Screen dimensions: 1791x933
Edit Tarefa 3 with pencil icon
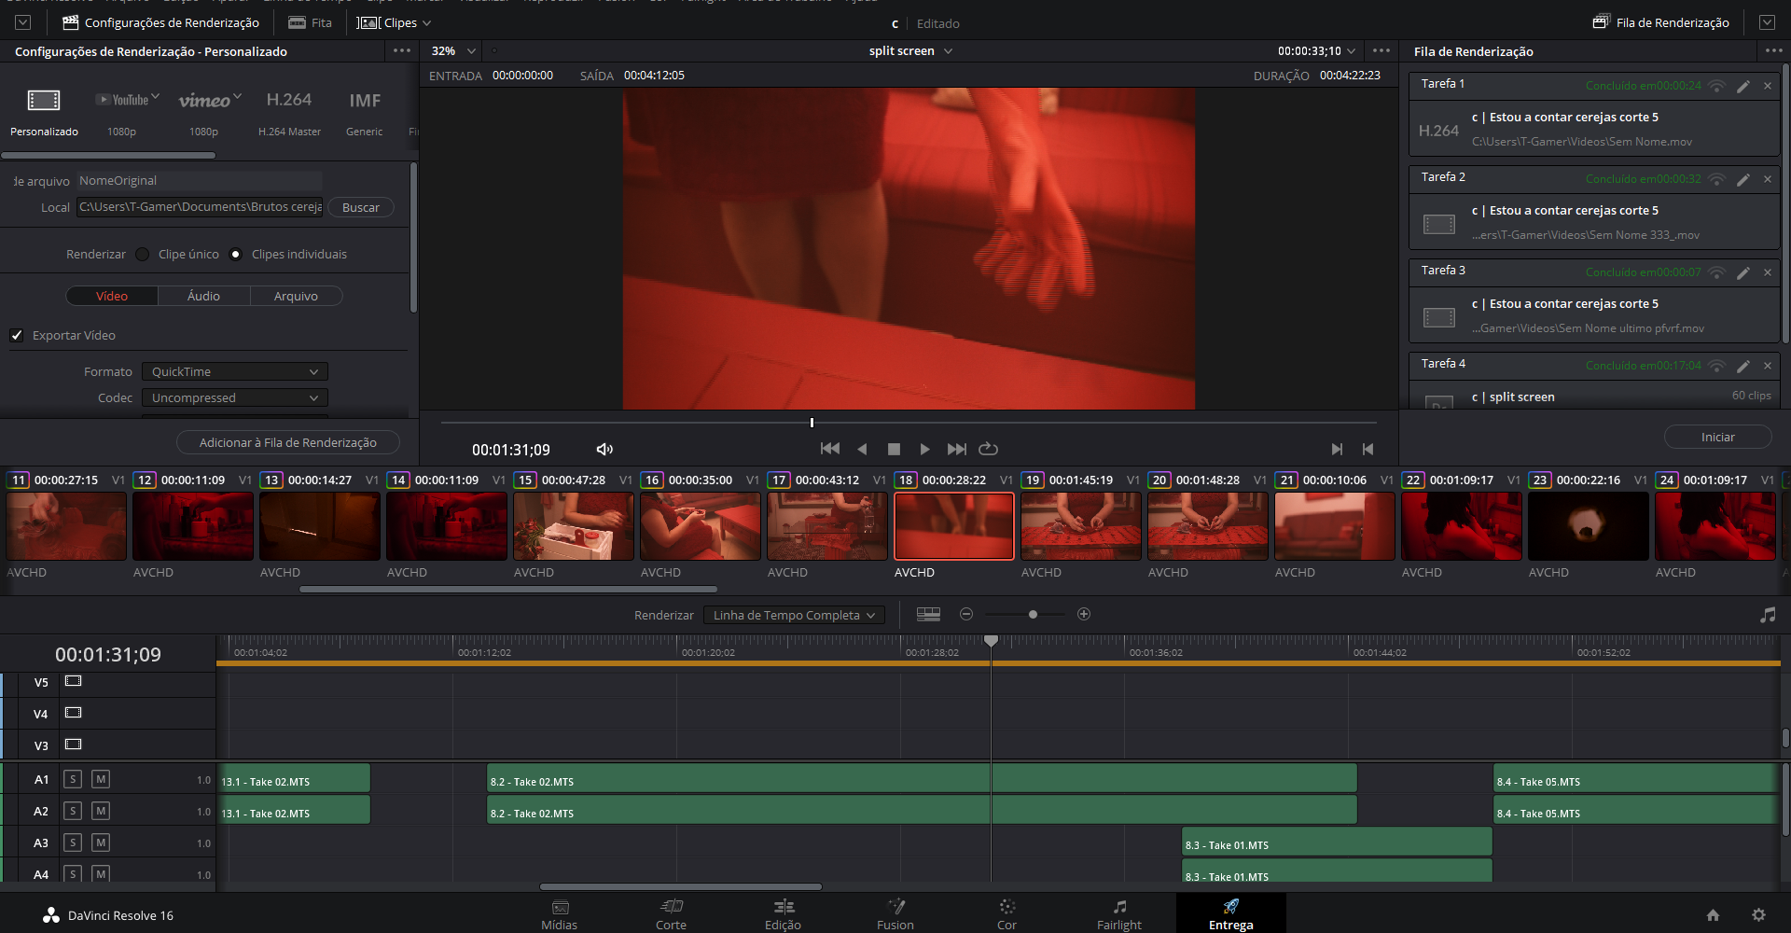click(1742, 272)
